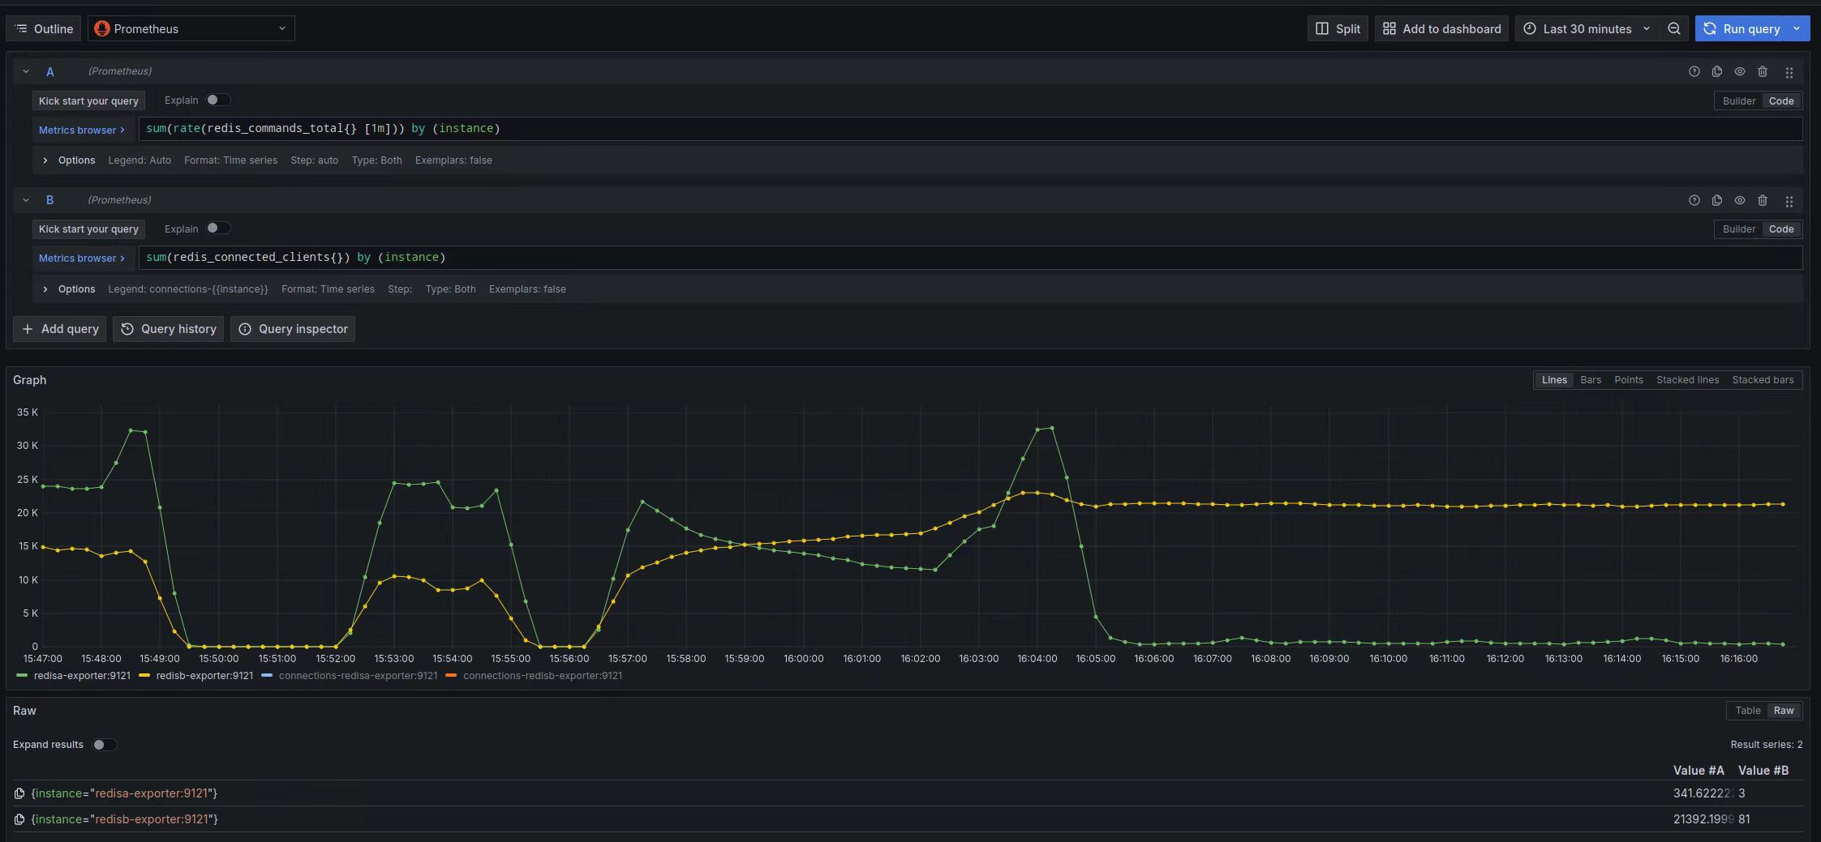This screenshot has height=842, width=1821.
Task: Click the redisb-exporter:9121 legend color swatch
Action: (x=144, y=676)
